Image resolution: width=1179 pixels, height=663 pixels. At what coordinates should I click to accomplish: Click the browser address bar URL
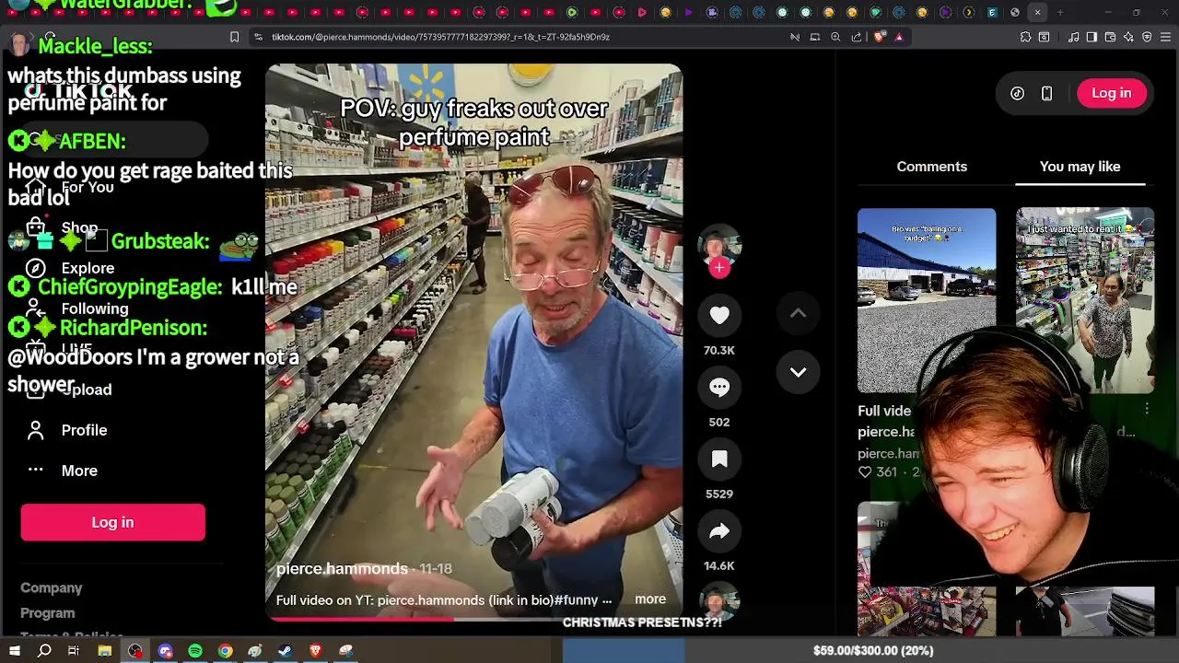pyautogui.click(x=440, y=37)
